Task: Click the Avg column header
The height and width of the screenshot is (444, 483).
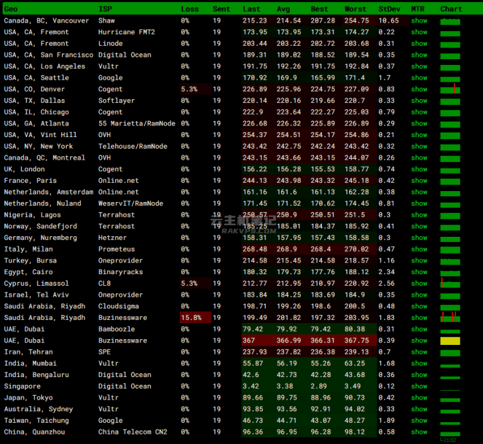Action: (283, 9)
